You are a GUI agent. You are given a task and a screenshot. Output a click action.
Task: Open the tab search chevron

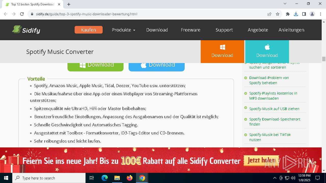point(285,4)
